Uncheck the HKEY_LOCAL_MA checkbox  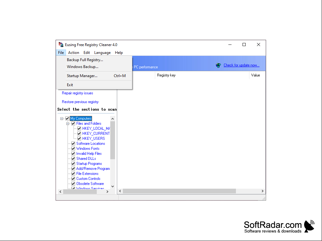coord(79,128)
